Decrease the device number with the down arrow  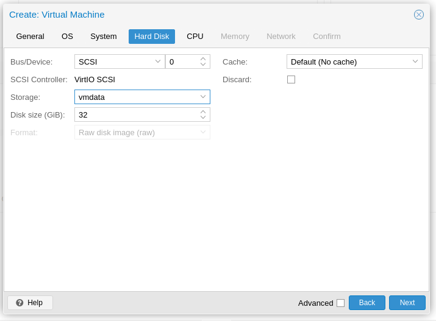click(x=203, y=65)
